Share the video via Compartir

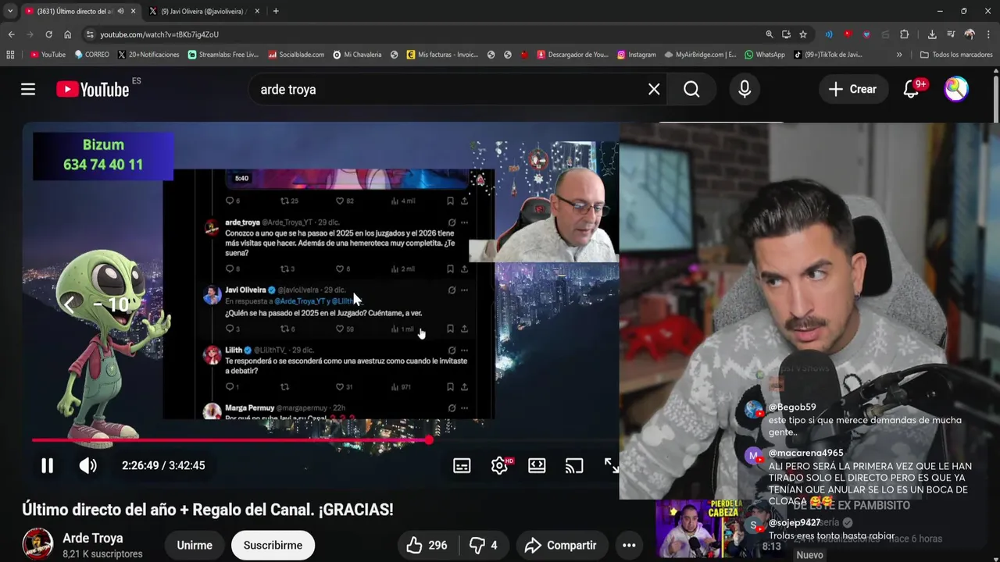[561, 546]
